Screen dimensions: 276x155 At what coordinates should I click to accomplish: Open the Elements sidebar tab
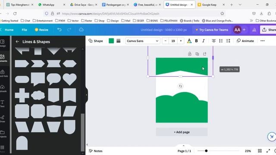(3, 58)
